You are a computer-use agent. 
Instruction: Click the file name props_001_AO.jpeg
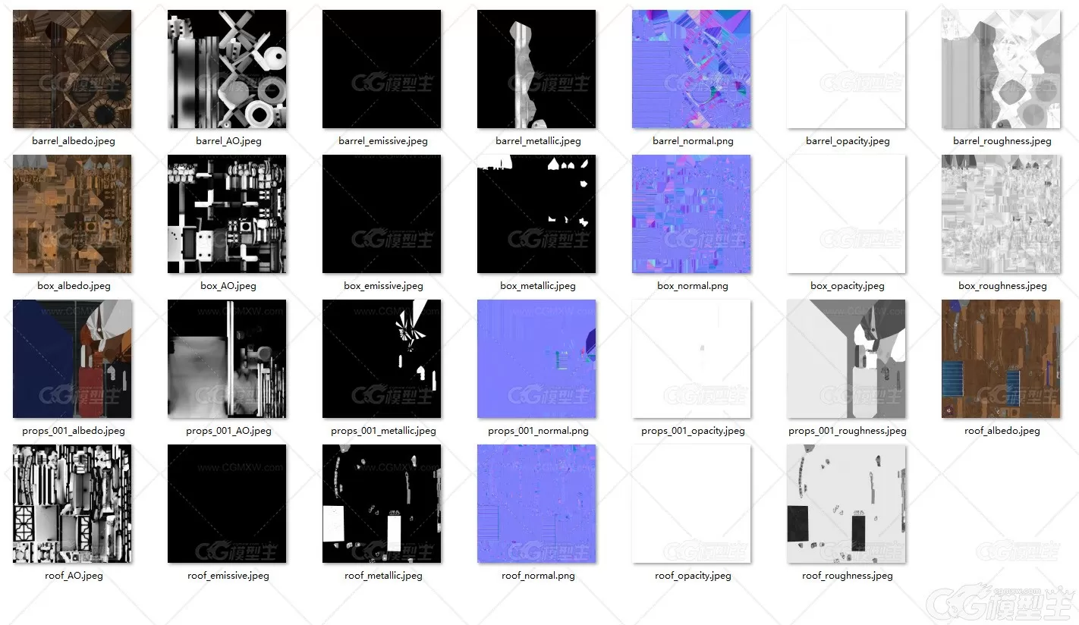[x=228, y=431]
